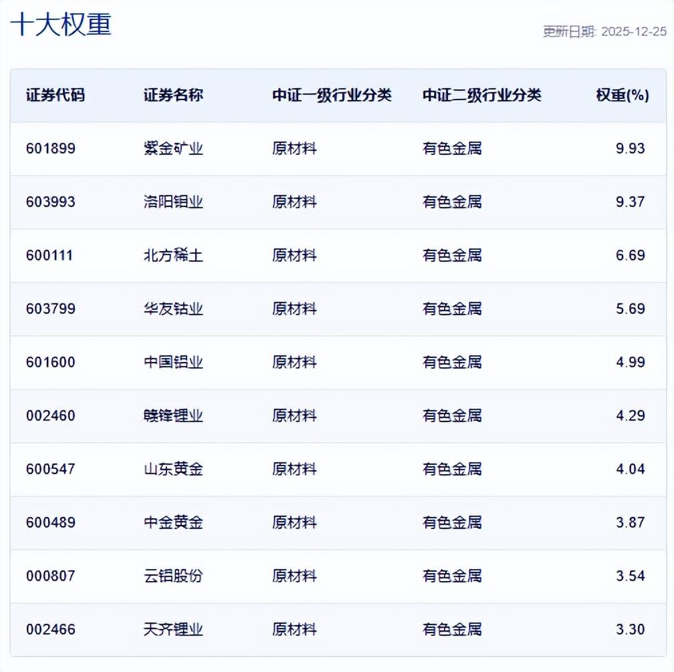Select stock name 中国铝业
This screenshot has width=674, height=672.
[173, 362]
